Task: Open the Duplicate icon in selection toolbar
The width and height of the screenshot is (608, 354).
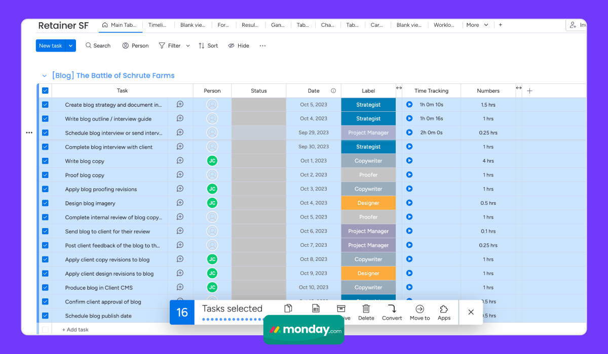Action: (x=288, y=308)
